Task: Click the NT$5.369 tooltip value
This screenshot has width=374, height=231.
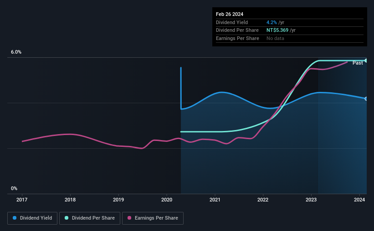Action: click(x=277, y=30)
